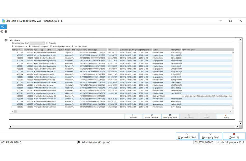Click the copyright info icon
This screenshot has height=161, width=246.
2,32
